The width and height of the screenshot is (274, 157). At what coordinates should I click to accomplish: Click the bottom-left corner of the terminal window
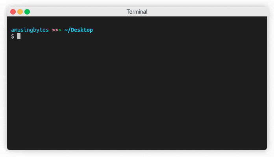pyautogui.click(x=8, y=149)
